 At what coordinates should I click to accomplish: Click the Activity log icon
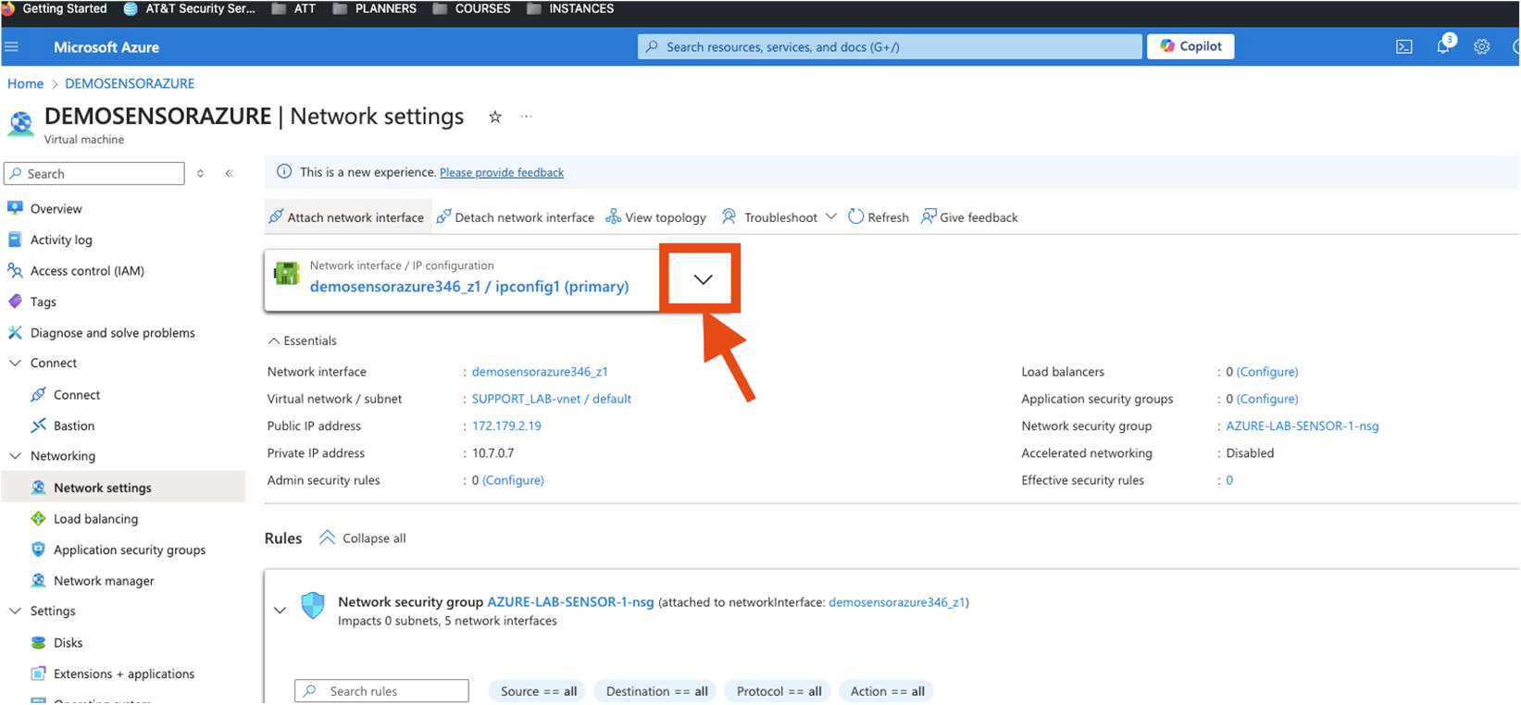point(15,240)
